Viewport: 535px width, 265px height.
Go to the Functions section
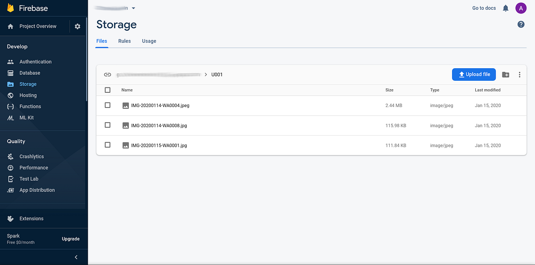(30, 106)
